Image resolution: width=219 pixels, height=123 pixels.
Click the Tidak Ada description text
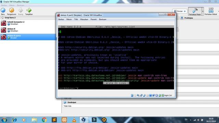tap(67, 106)
